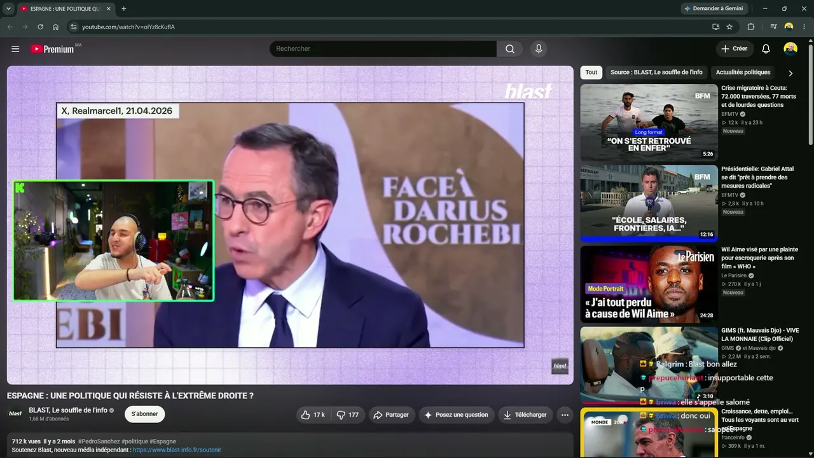Click the youtube.com address bar URL
This screenshot has height=458, width=814.
[x=128, y=27]
